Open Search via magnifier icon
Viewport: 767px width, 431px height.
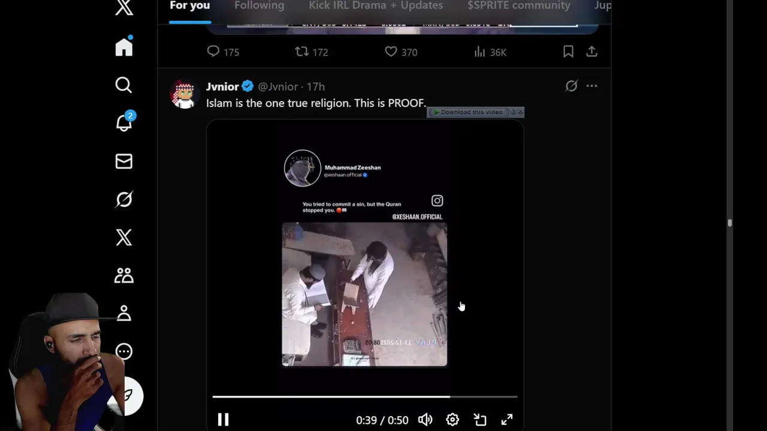123,85
